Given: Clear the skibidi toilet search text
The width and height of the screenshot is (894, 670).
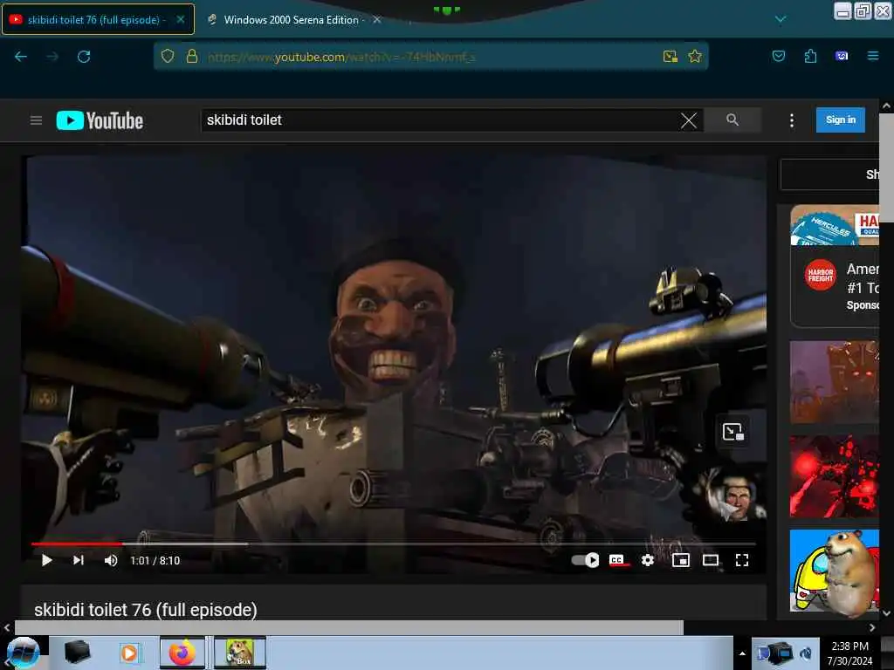Looking at the screenshot, I should pyautogui.click(x=689, y=120).
